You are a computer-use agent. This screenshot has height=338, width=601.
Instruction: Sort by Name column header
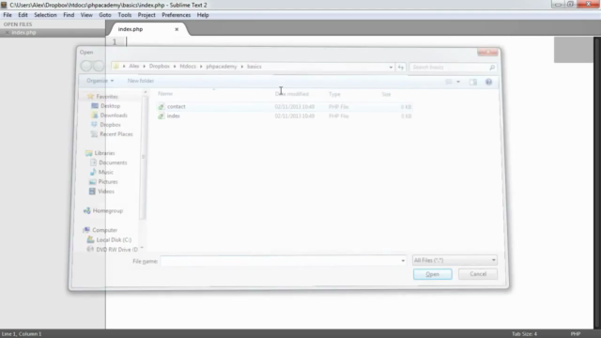165,94
